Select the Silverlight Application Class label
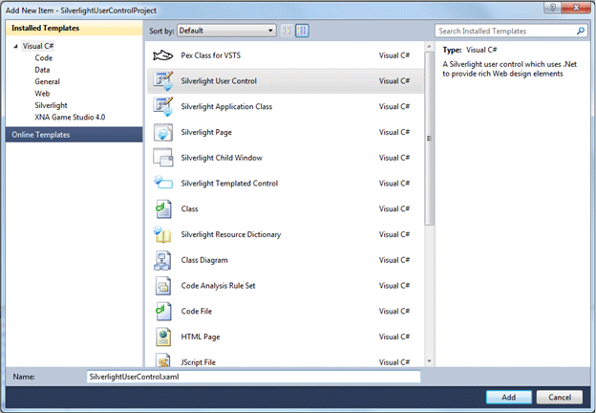596x413 pixels. coord(226,106)
